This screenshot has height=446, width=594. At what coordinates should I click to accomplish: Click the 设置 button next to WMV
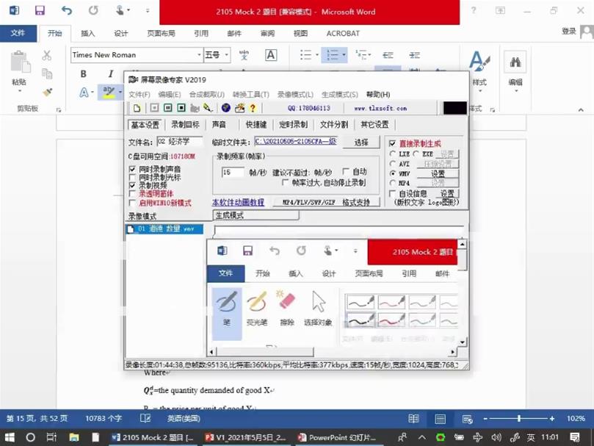click(x=438, y=173)
